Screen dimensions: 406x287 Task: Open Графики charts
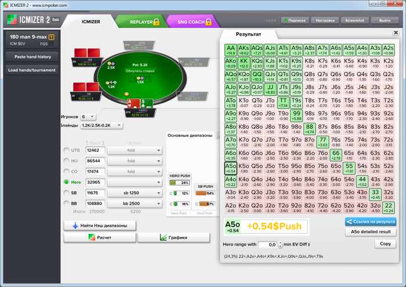point(173,238)
